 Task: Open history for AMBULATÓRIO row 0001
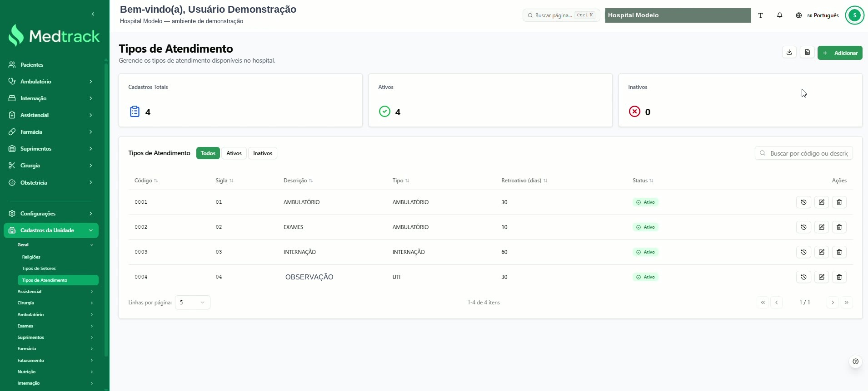coord(803,202)
